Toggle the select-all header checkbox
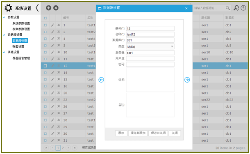This screenshot has width=250, height=154. [x=45, y=18]
